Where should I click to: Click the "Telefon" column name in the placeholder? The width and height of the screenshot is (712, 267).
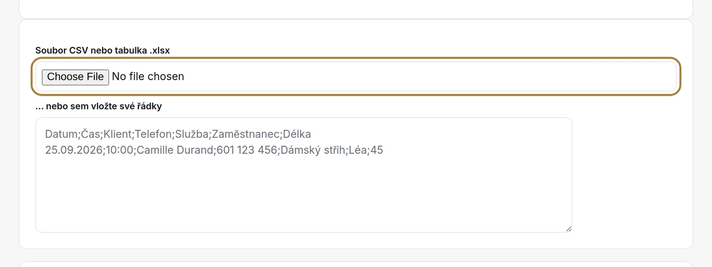point(153,134)
